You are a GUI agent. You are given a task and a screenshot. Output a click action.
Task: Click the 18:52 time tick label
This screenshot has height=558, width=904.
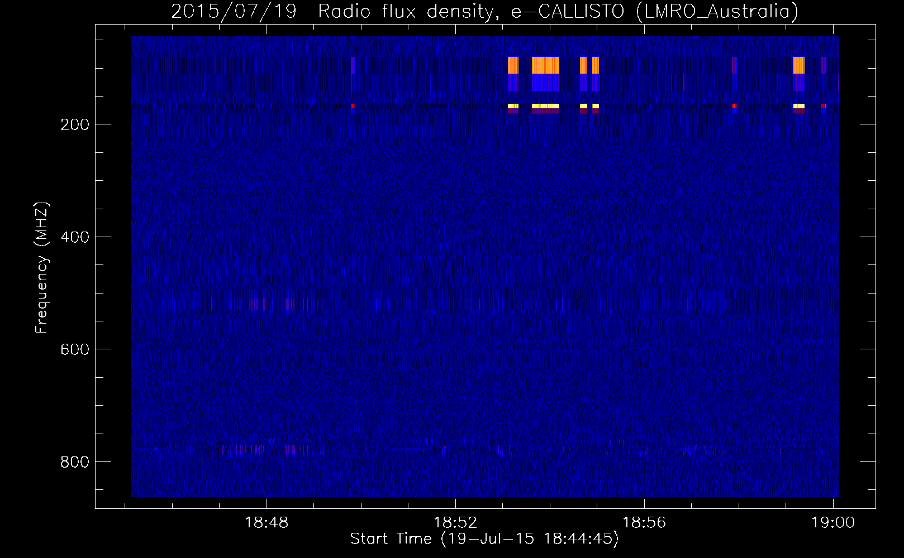coord(455,523)
